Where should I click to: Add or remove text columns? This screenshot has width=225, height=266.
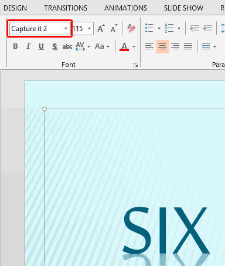coord(206,46)
